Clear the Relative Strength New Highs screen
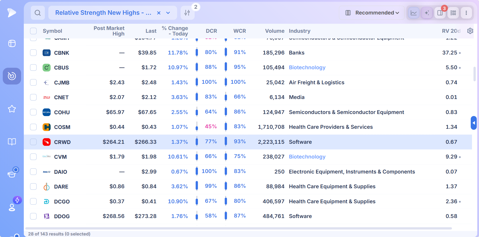This screenshot has height=237, width=479. click(159, 13)
